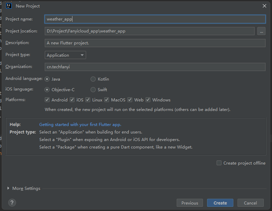Select Swift as iOS language
The image size is (272, 211).
[x=93, y=90]
